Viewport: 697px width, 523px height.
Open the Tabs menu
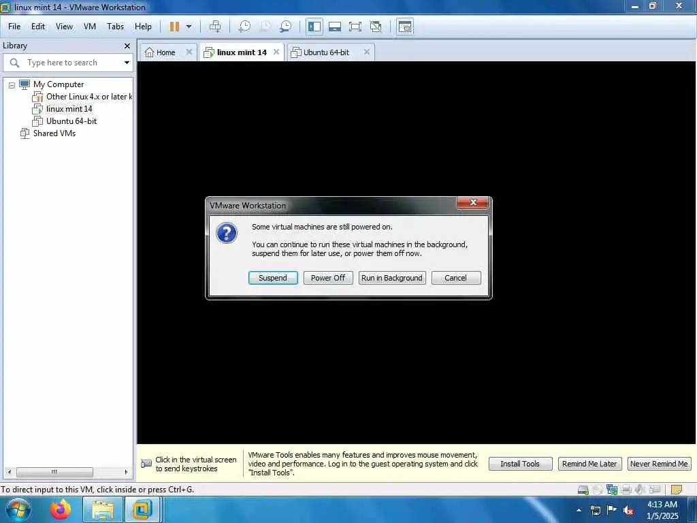116,27
